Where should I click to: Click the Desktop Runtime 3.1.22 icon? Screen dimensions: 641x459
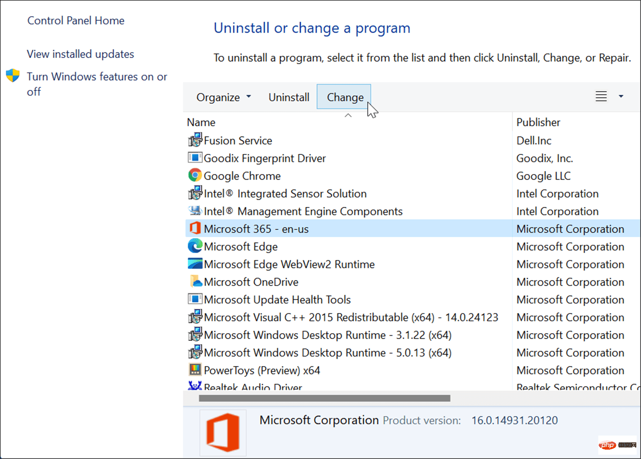(195, 334)
